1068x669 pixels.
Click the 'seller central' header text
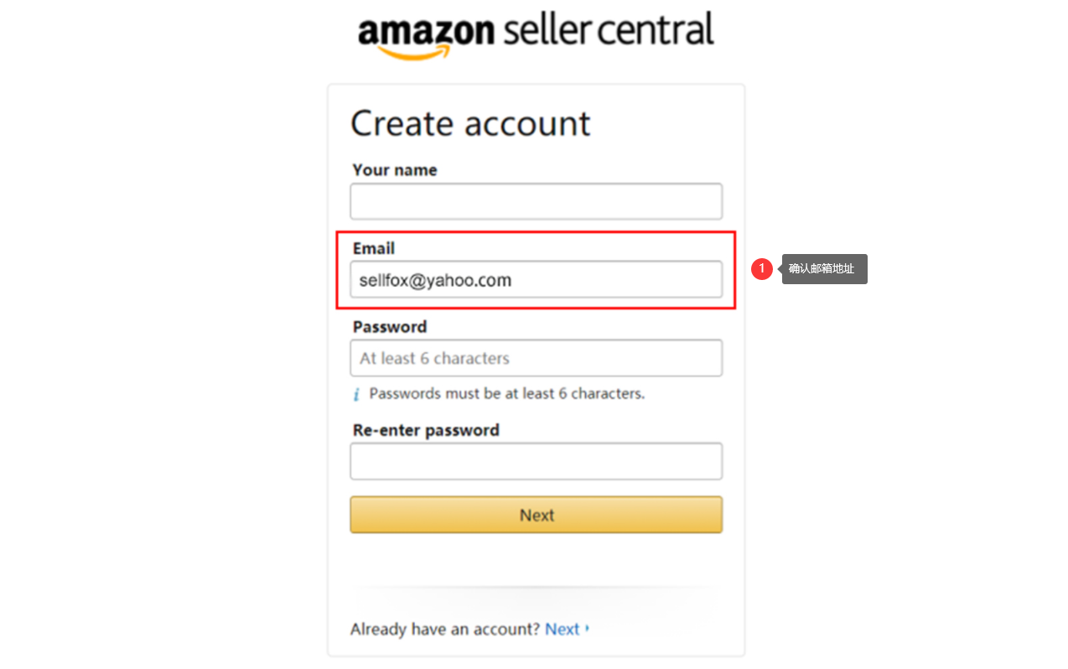click(x=609, y=30)
